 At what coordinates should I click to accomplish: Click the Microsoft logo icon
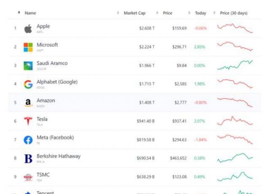pos(28,47)
